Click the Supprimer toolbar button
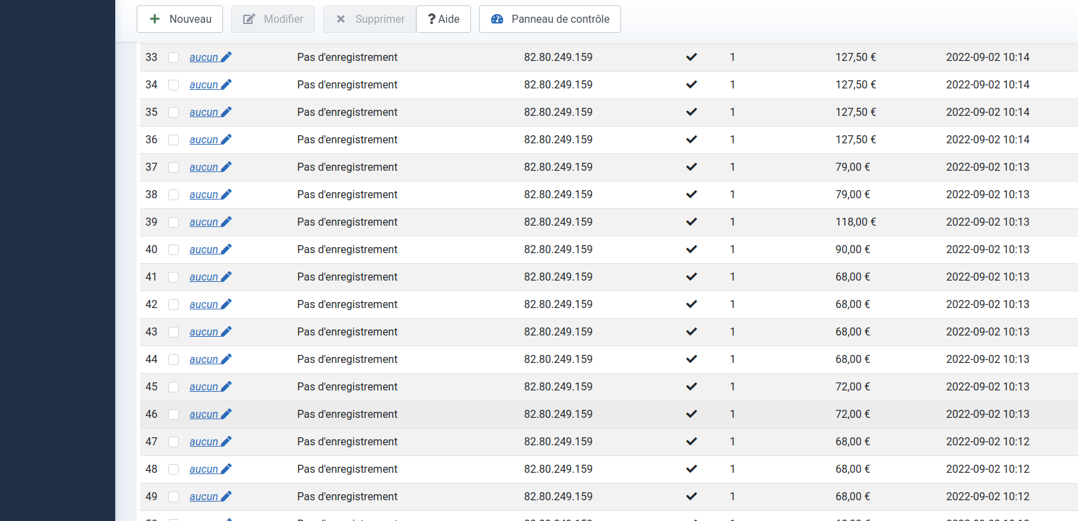Viewport: 1078px width, 521px height. [370, 19]
